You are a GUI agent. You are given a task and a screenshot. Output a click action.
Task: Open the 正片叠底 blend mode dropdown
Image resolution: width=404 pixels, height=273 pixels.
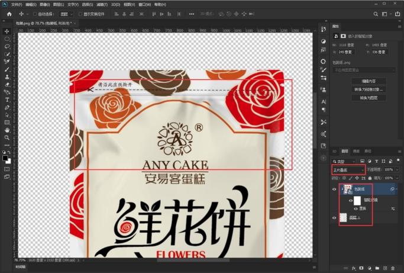pyautogui.click(x=348, y=170)
